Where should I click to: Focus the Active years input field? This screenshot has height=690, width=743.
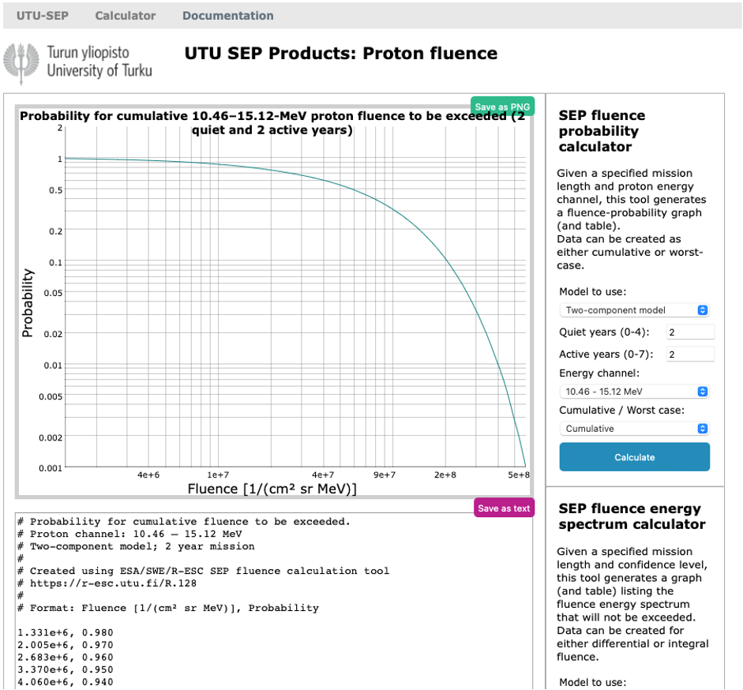[x=690, y=354]
